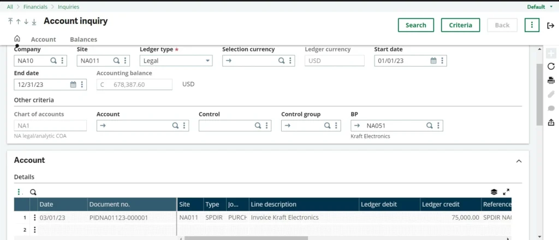
Task: Click the Search button
Action: [415, 25]
